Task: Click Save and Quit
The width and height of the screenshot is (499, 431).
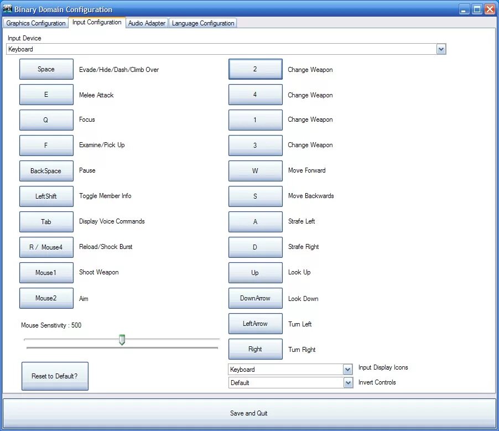Action: pyautogui.click(x=249, y=413)
